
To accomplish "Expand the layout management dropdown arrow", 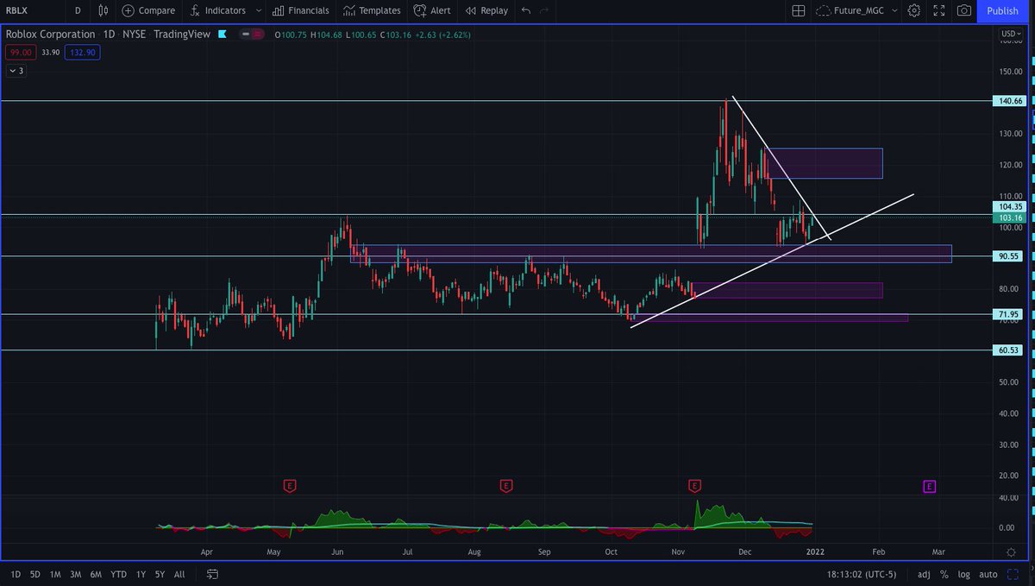I will coord(894,10).
